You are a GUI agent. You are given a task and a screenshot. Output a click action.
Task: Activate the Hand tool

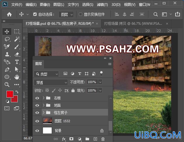(x=17, y=77)
